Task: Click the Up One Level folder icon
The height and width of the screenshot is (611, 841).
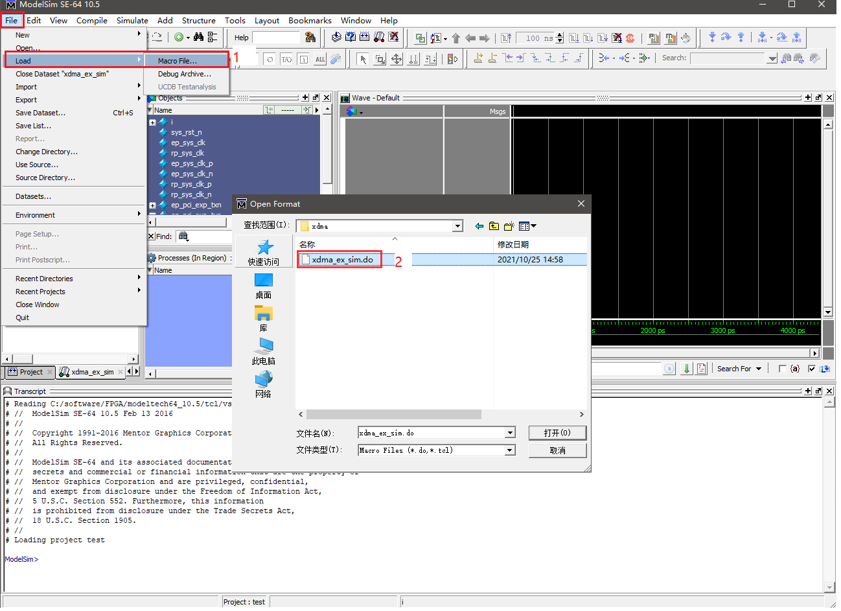Action: pyautogui.click(x=494, y=226)
